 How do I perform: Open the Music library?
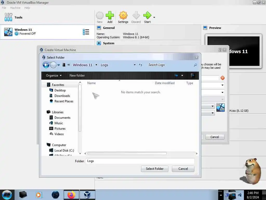coord(58,123)
